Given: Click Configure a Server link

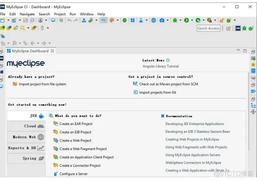Looking at the screenshot, I should point(73,174).
